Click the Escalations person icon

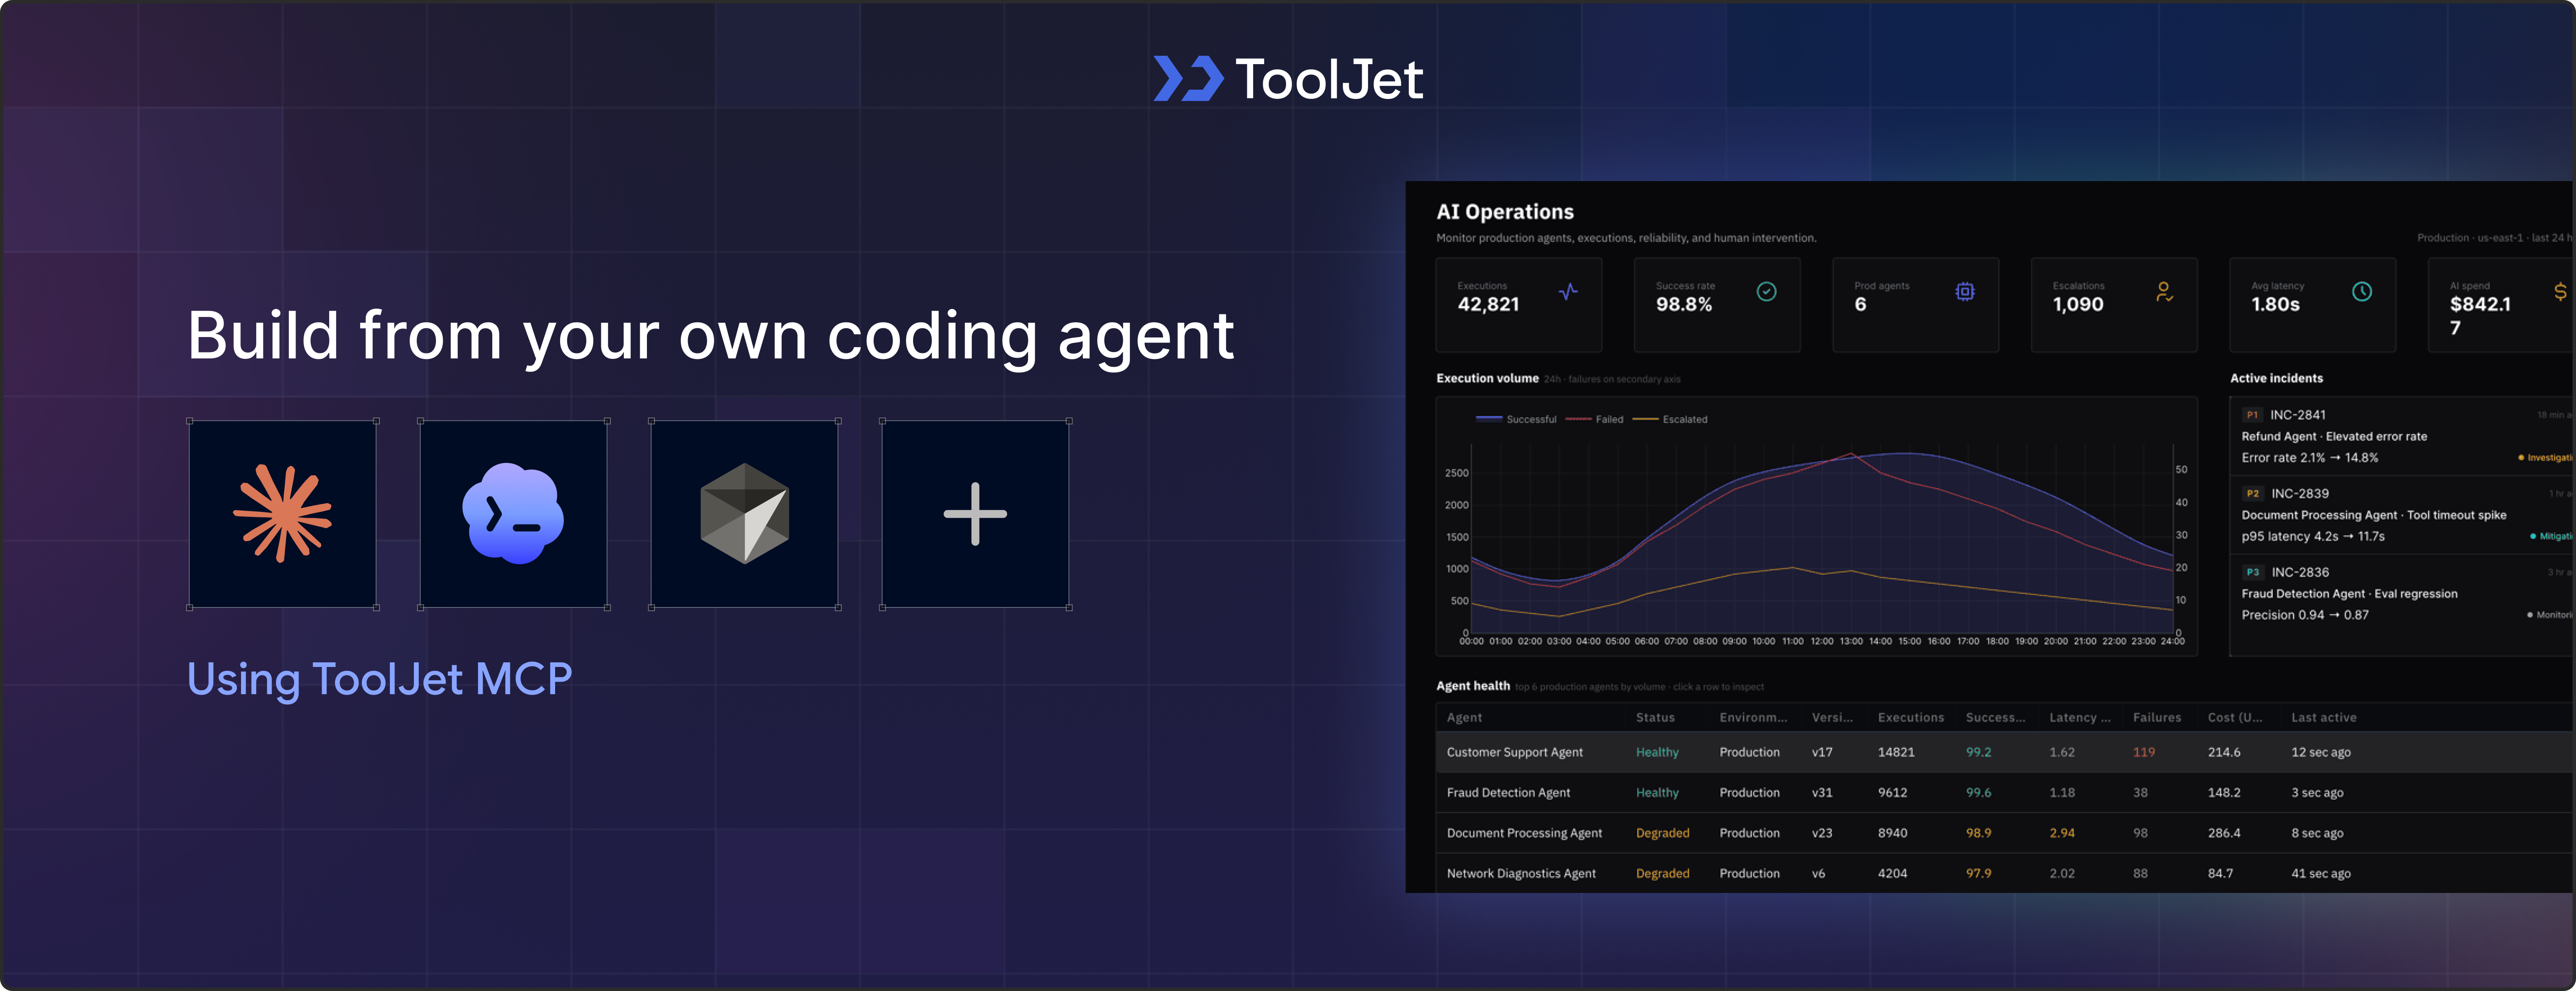(2164, 292)
